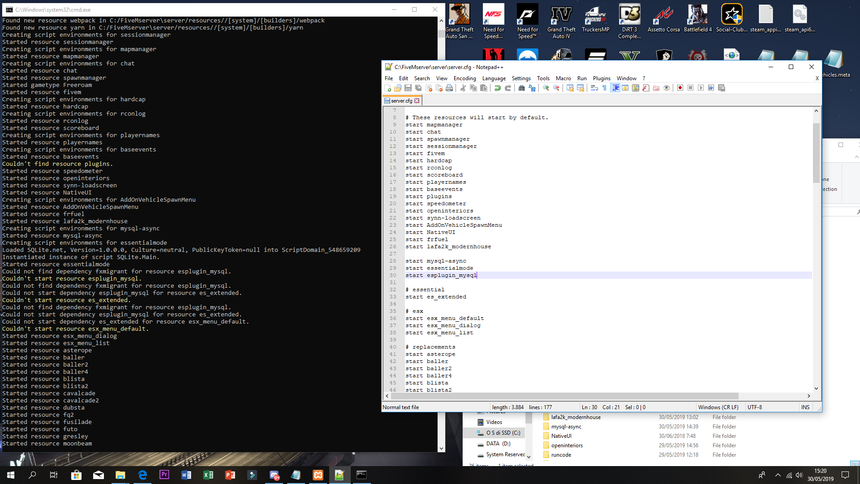Start macro recording with the red dot icon
860x484 pixels.
(x=680, y=88)
